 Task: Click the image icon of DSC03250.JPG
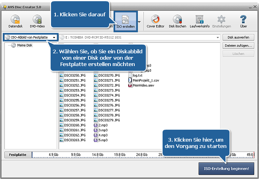tap(62, 76)
